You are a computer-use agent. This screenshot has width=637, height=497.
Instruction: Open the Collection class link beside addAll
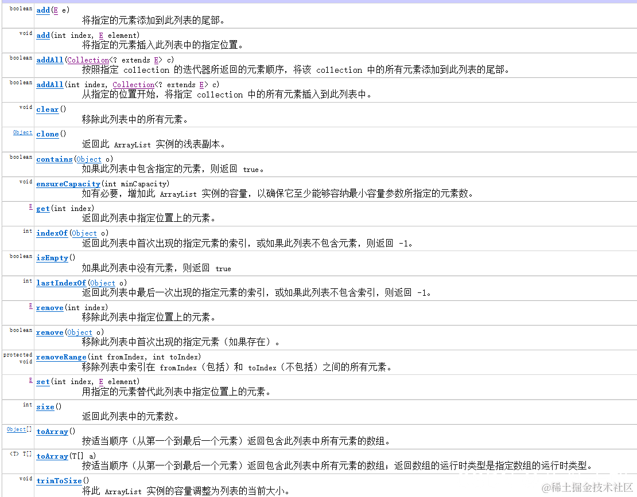[x=88, y=59]
